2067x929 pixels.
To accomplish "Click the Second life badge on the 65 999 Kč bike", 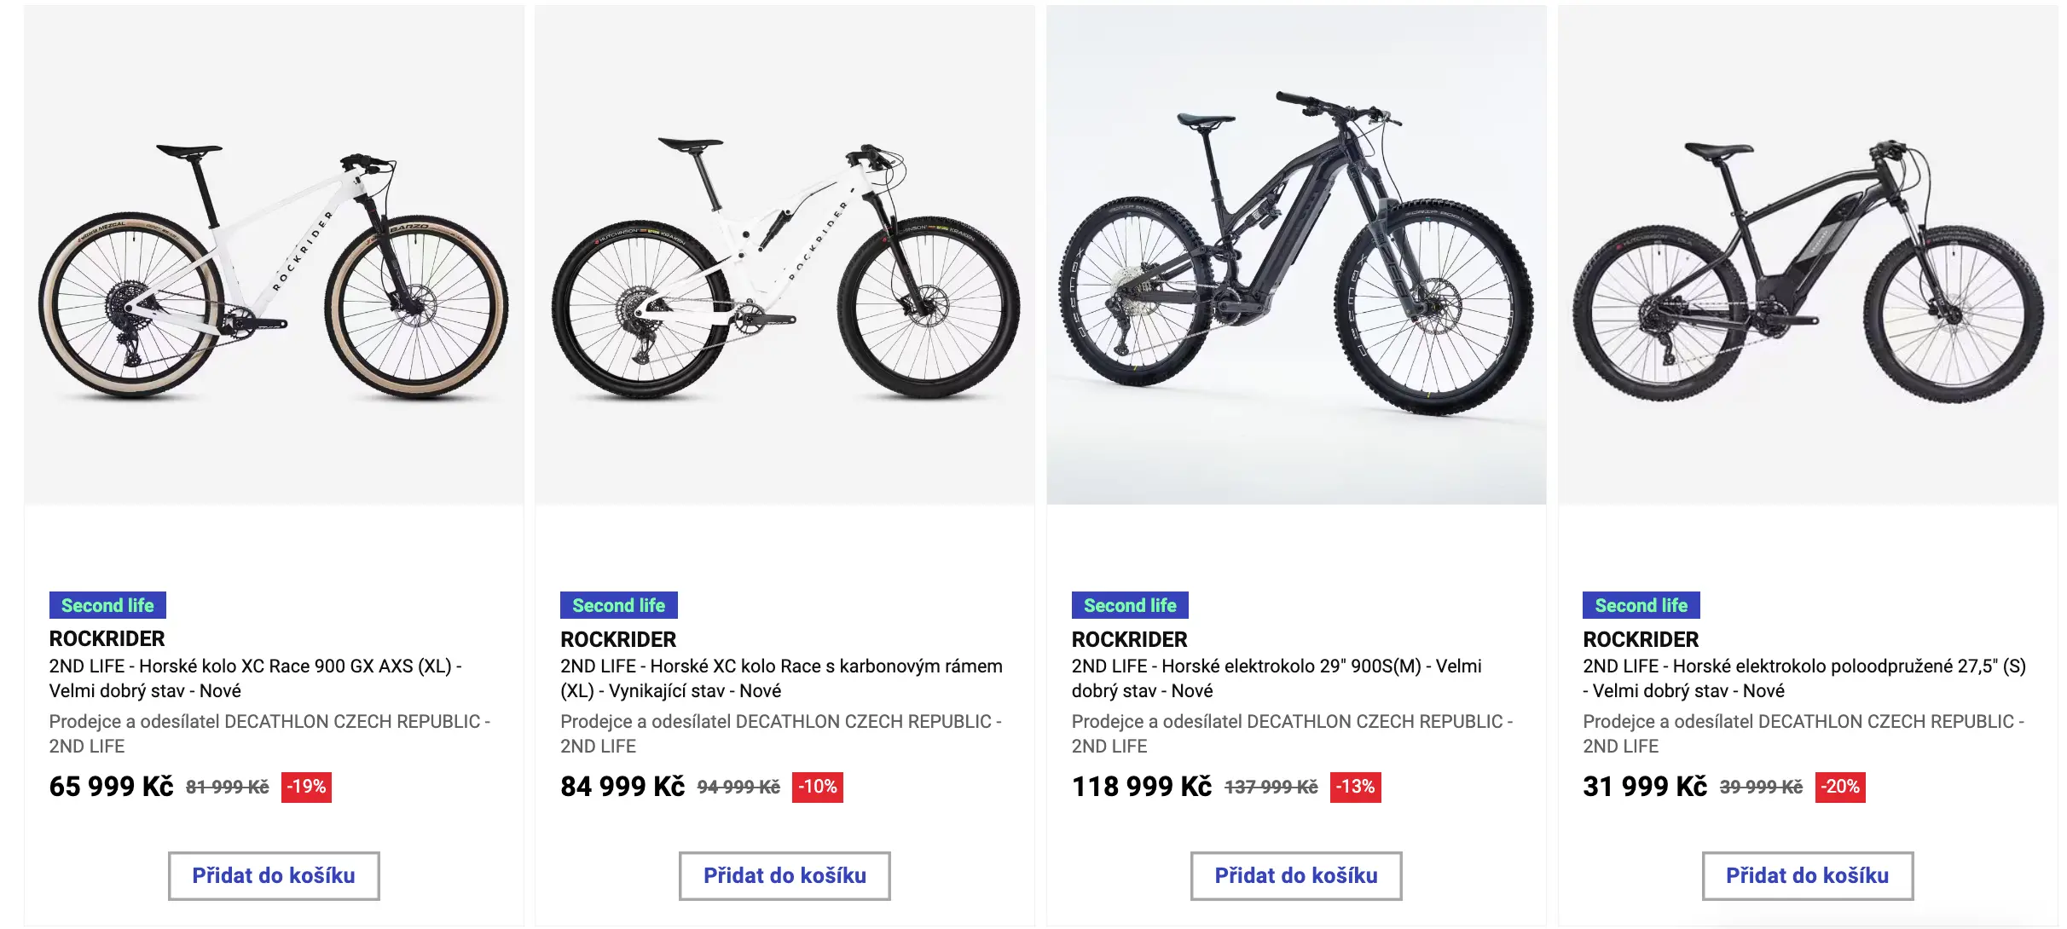I will (x=107, y=605).
